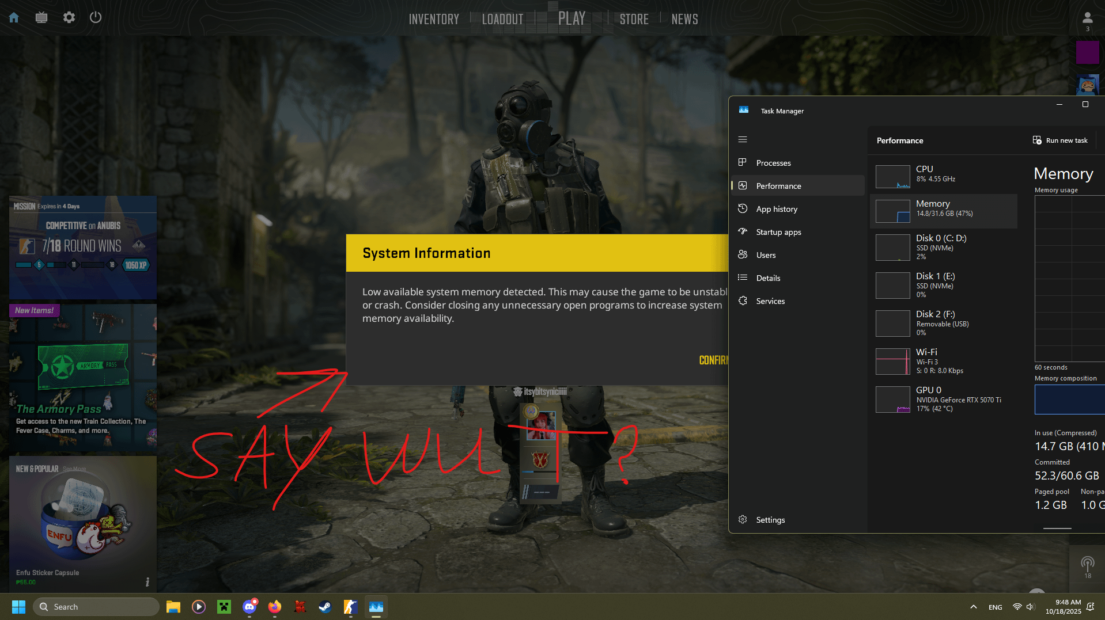Image resolution: width=1105 pixels, height=620 pixels.
Task: Select GPU 0 RTX 5070 Ti entry
Action: tap(944, 400)
